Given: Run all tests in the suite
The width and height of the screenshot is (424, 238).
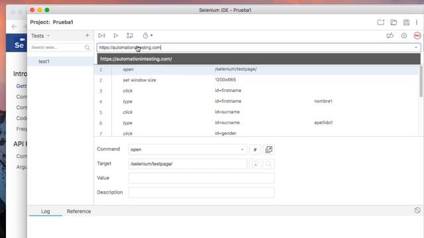Looking at the screenshot, I should (x=101, y=36).
